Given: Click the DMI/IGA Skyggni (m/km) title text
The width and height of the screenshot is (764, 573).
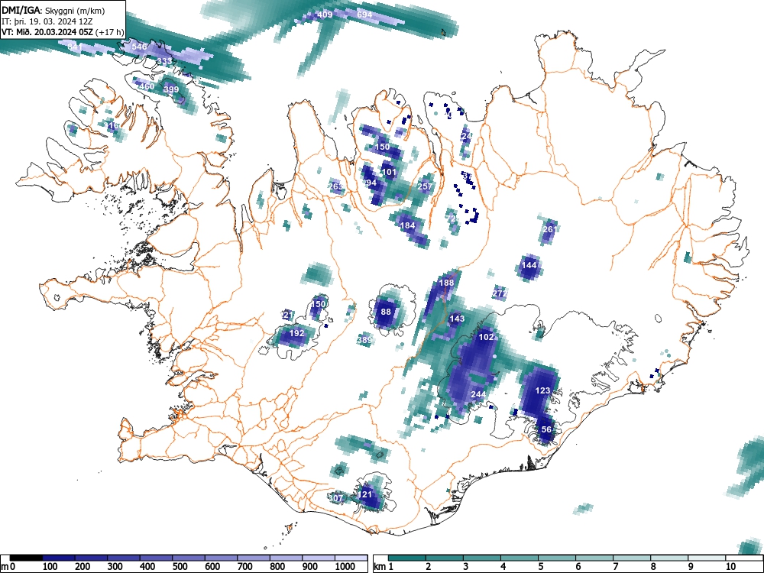Looking at the screenshot, I should pos(53,10).
